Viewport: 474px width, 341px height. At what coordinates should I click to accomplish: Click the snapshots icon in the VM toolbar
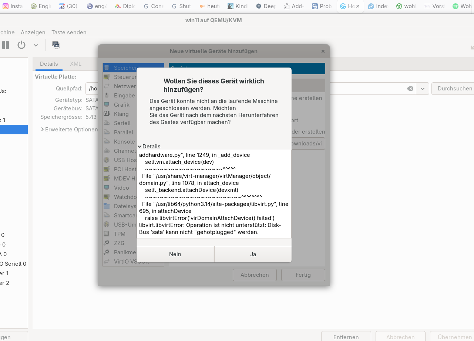coord(56,45)
